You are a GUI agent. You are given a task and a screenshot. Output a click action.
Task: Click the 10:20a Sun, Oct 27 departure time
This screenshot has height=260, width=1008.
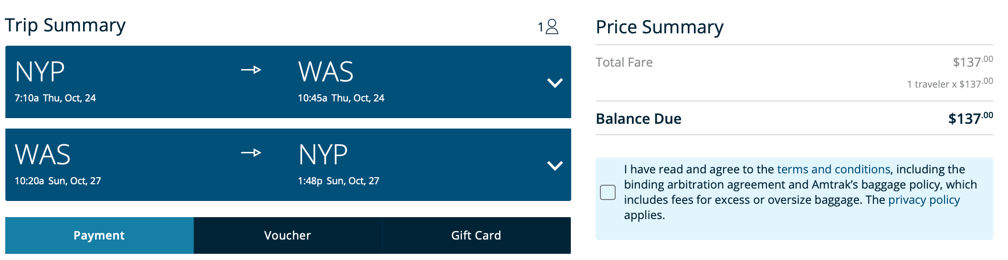pyautogui.click(x=58, y=181)
